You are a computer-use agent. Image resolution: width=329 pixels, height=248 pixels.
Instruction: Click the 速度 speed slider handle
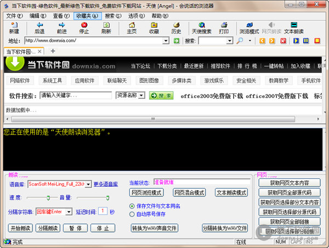tap(48, 198)
